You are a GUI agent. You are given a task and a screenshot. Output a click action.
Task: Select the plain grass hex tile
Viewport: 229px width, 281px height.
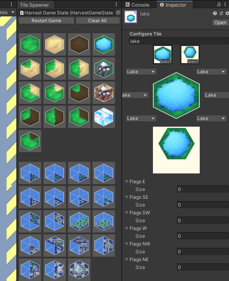(x=30, y=44)
